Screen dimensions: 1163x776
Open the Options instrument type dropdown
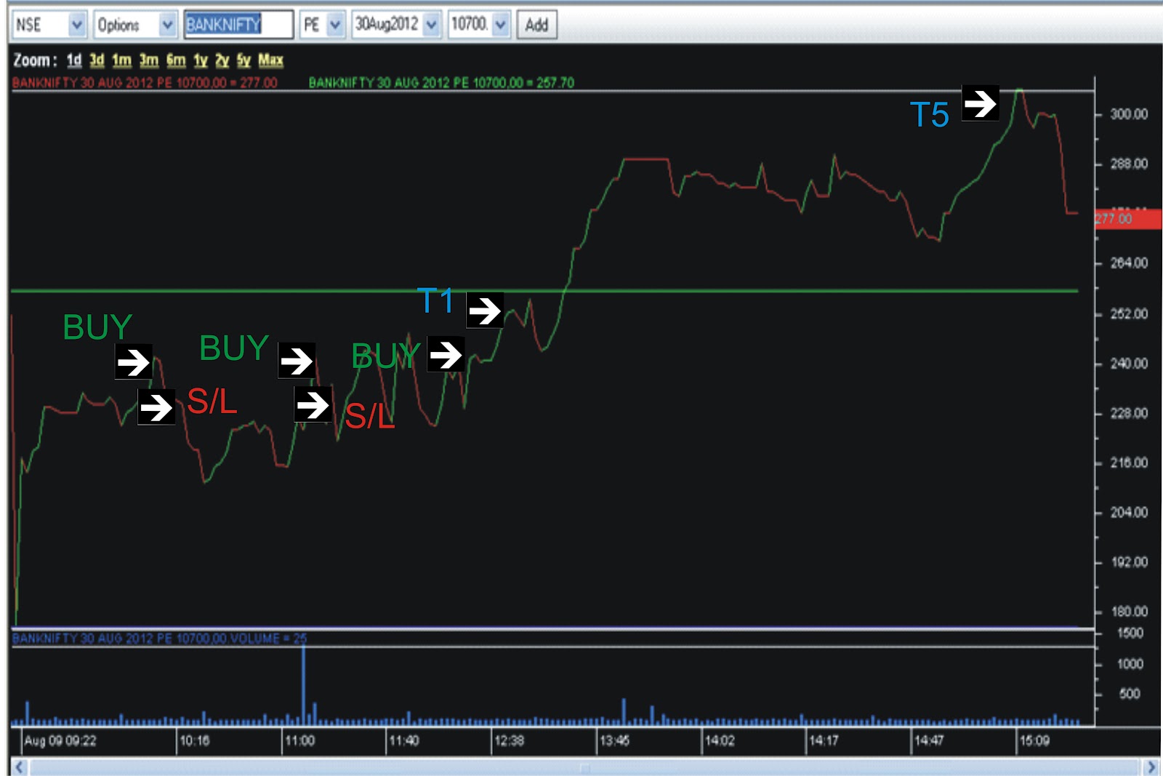click(135, 25)
